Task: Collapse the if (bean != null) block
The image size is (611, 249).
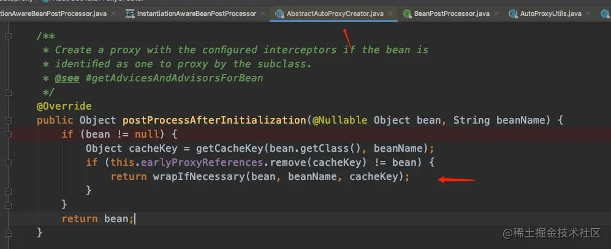Action: 8,135
